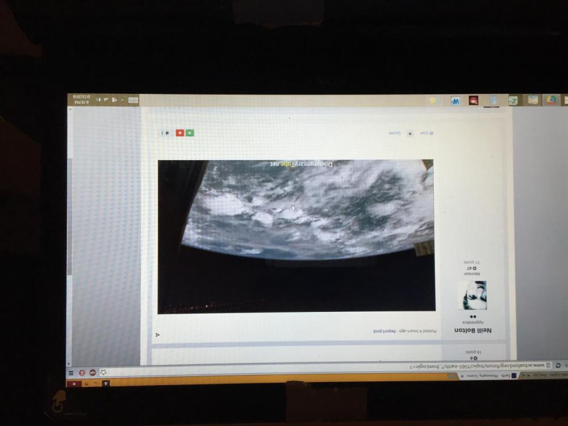
Task: Click the share icon on Neill Bolton's post
Action: [x=157, y=335]
